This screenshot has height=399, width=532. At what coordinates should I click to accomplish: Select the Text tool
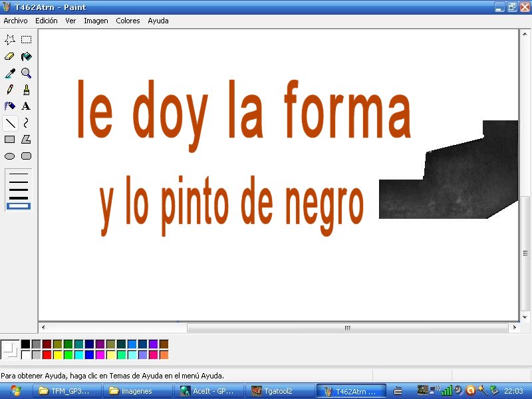26,106
